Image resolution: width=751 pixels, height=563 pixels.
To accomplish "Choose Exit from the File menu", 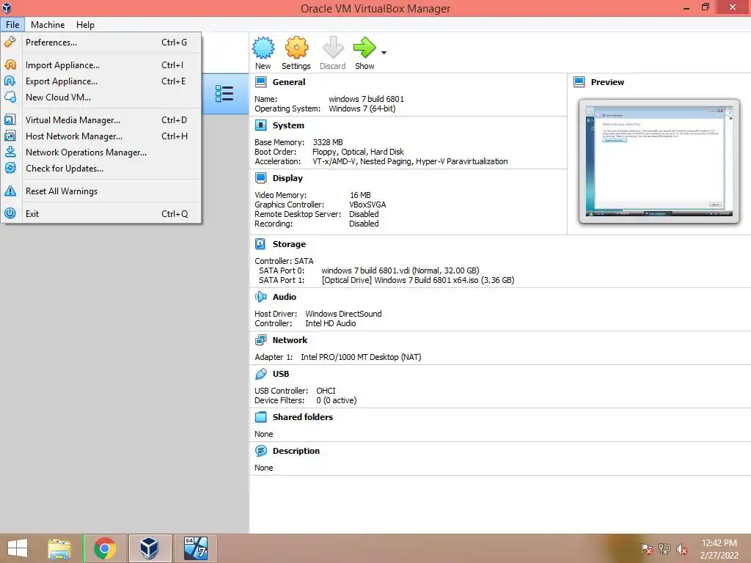I will coord(101,213).
